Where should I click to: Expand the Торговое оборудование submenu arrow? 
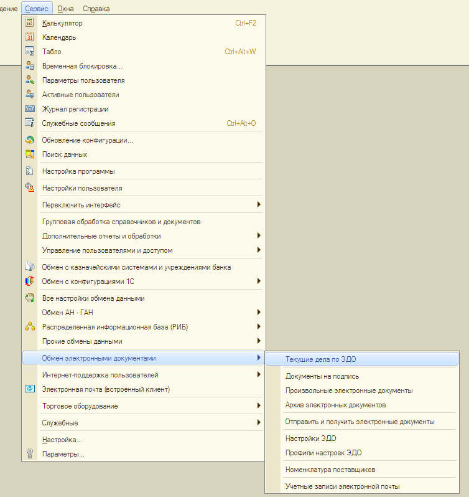(258, 406)
